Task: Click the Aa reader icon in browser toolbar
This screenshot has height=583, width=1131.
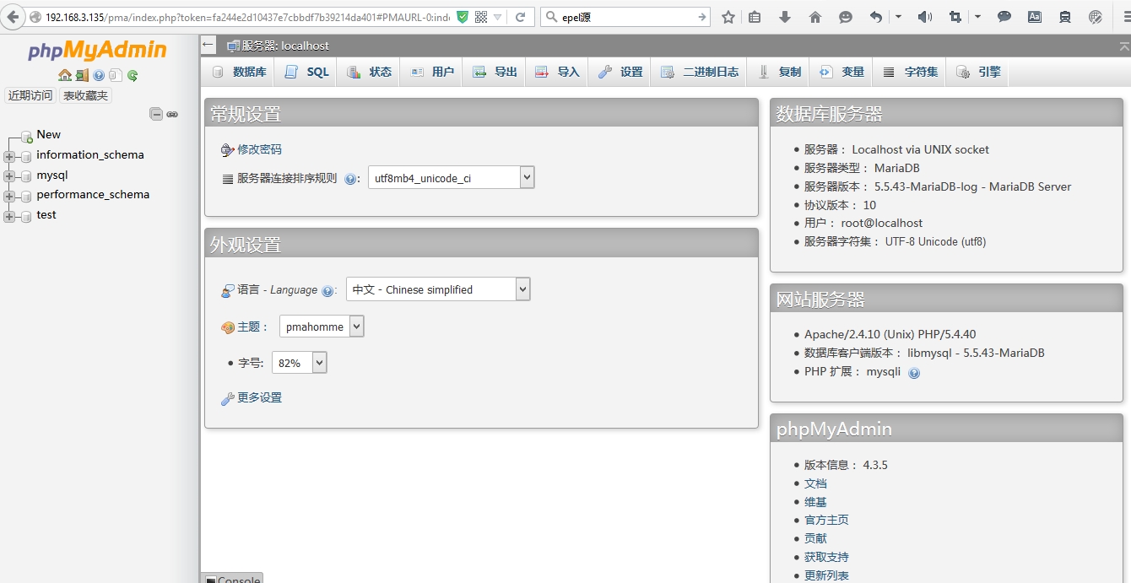Action: (1035, 17)
